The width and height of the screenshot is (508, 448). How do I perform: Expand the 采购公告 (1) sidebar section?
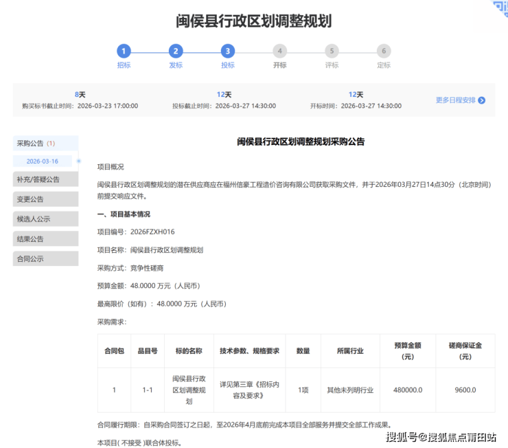(45, 144)
